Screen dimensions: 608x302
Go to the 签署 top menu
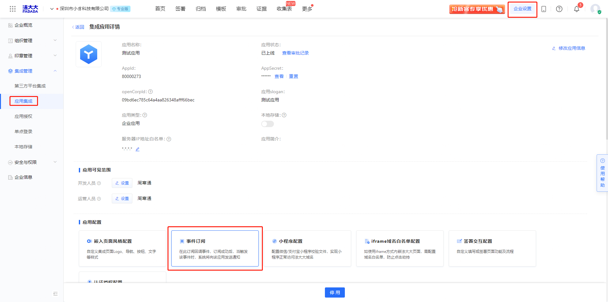180,9
